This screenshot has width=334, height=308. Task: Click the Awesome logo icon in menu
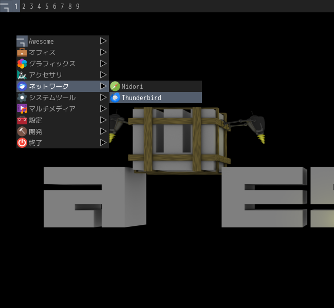pyautogui.click(x=22, y=41)
